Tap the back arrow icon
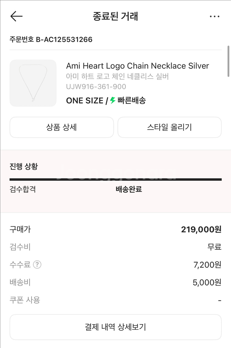Image resolution: width=231 pixels, height=348 pixels. [x=16, y=16]
